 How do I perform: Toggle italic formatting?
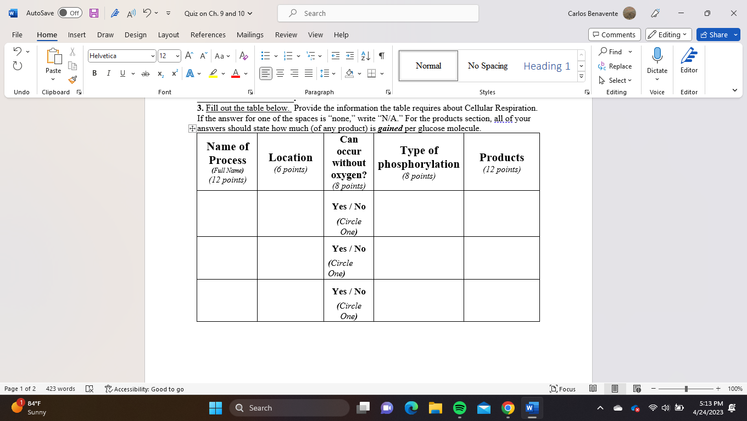click(x=108, y=73)
